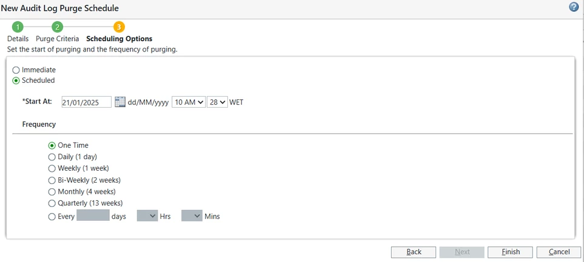
Task: Select the Scheduled radio button
Action: point(16,80)
